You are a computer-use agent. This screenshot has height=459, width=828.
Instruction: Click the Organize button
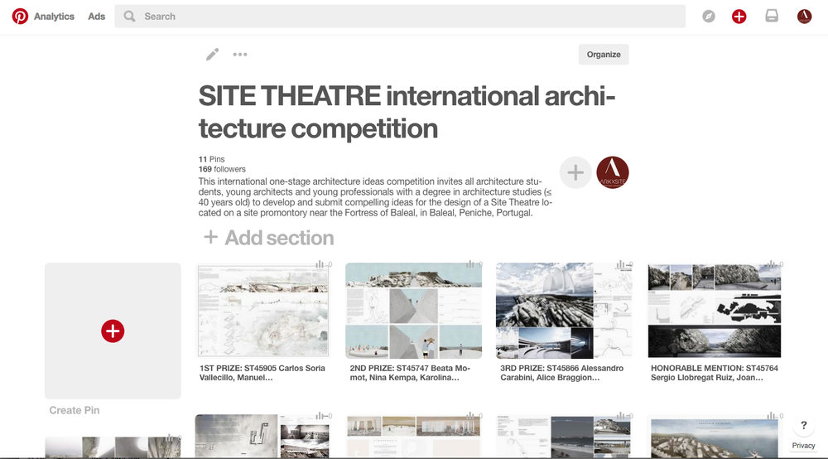[x=604, y=55]
